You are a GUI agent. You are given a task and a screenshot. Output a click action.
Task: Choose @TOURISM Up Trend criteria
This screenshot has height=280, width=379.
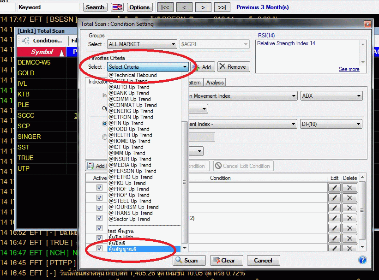tap(133, 207)
